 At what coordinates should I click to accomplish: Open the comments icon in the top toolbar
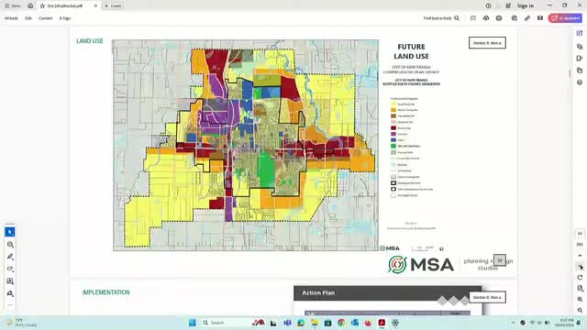(473, 18)
